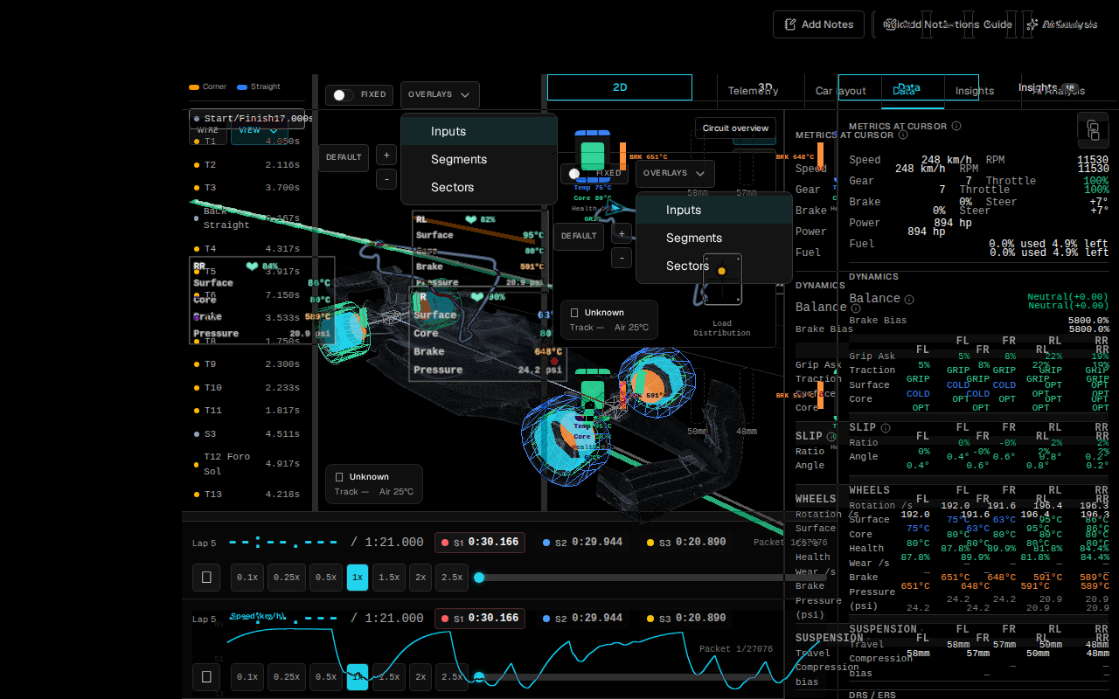Image resolution: width=1119 pixels, height=699 pixels.
Task: Click the Load Distribution dot widget
Action: coord(722,280)
